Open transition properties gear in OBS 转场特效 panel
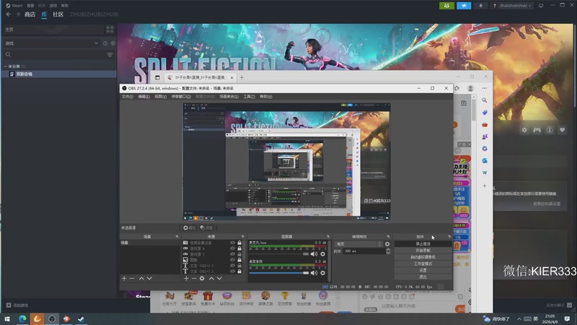The width and height of the screenshot is (577, 325). pyautogui.click(x=387, y=244)
